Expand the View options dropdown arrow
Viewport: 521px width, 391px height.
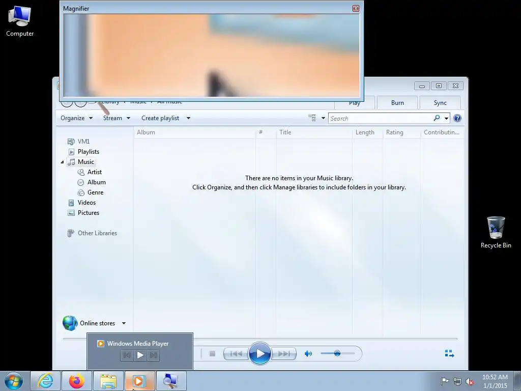click(323, 118)
